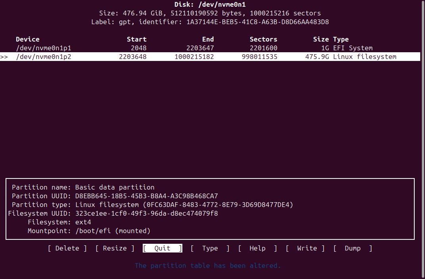Open the partition Type menu
This screenshot has width=425, height=279.
coord(210,248)
